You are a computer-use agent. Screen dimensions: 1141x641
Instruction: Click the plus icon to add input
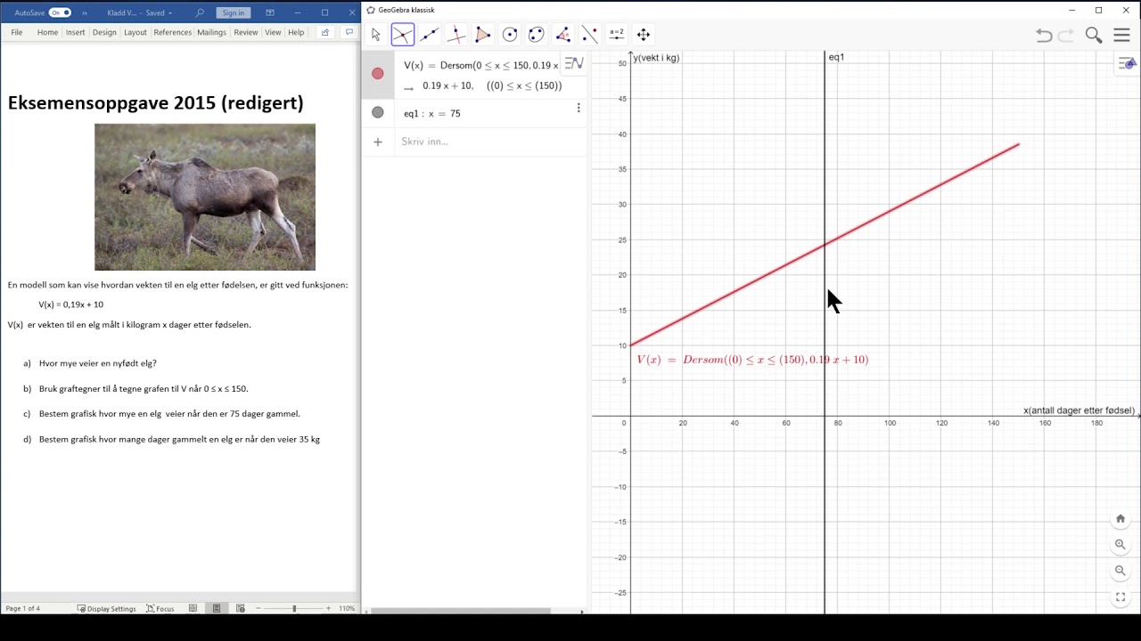(378, 142)
